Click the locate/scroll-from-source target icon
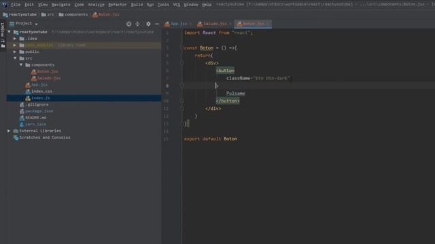The width and height of the screenshot is (435, 244). click(128, 24)
